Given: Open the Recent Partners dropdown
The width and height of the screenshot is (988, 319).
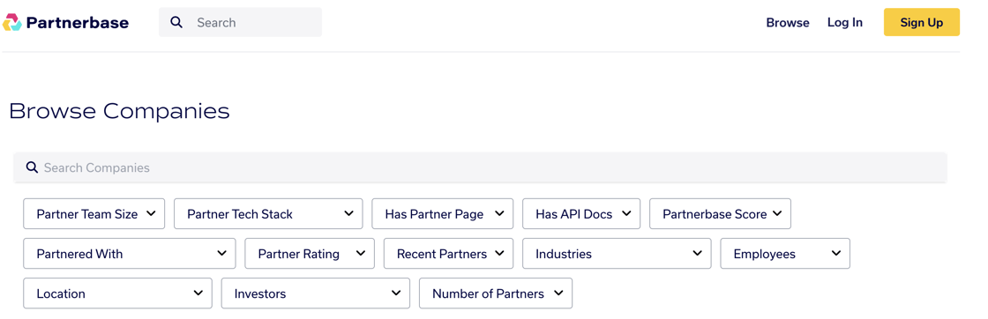Looking at the screenshot, I should [x=449, y=254].
